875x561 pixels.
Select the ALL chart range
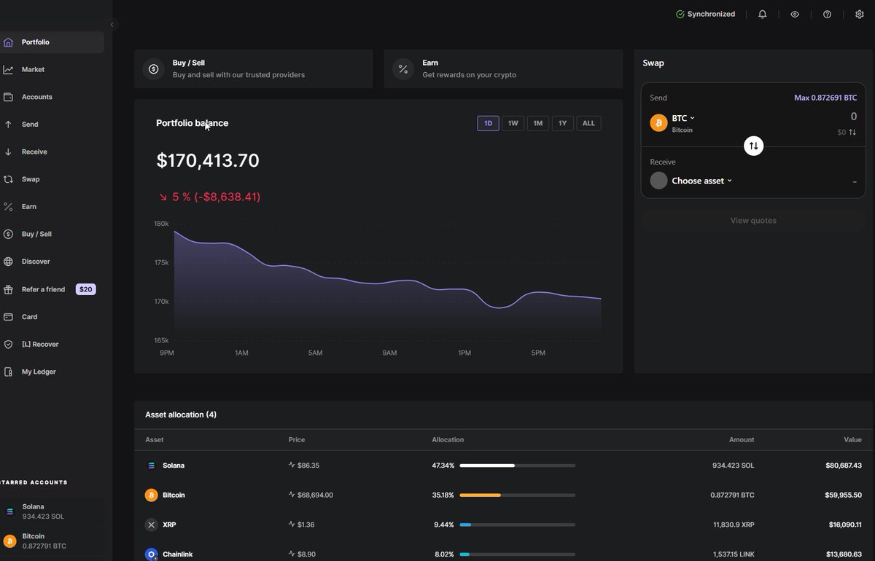coord(588,123)
